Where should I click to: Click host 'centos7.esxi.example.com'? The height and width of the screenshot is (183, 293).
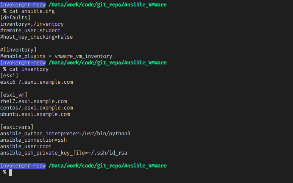tap(36, 108)
